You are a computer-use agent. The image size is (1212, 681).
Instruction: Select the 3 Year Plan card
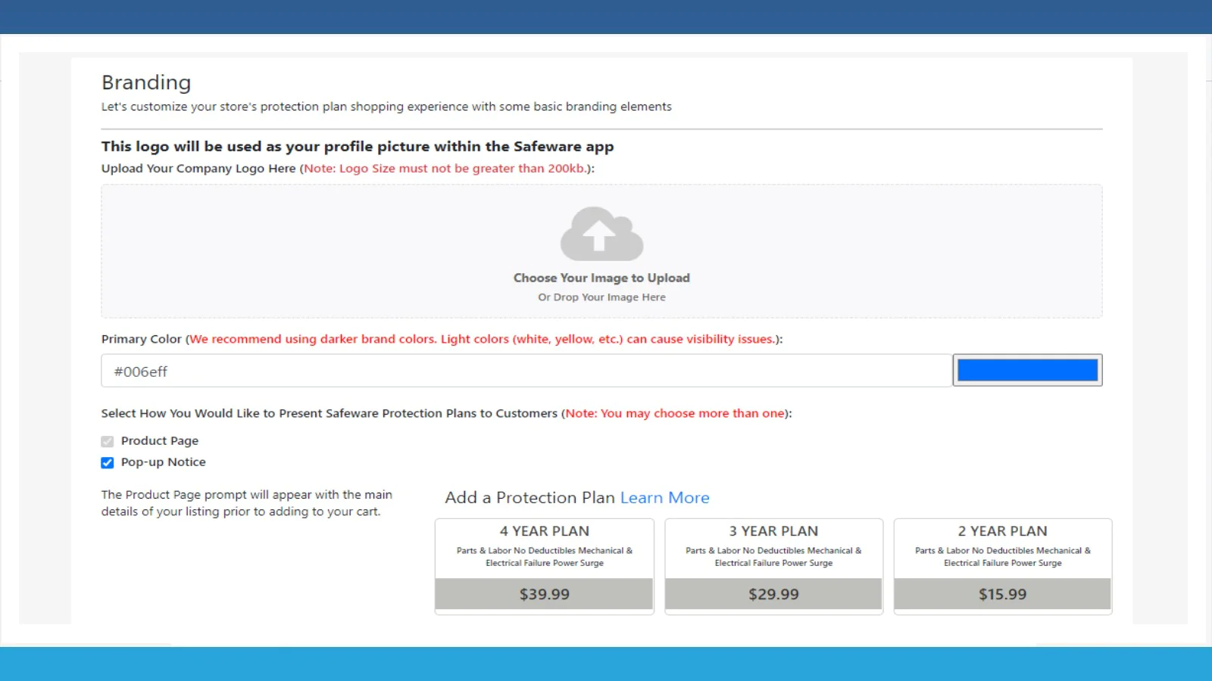pyautogui.click(x=773, y=566)
